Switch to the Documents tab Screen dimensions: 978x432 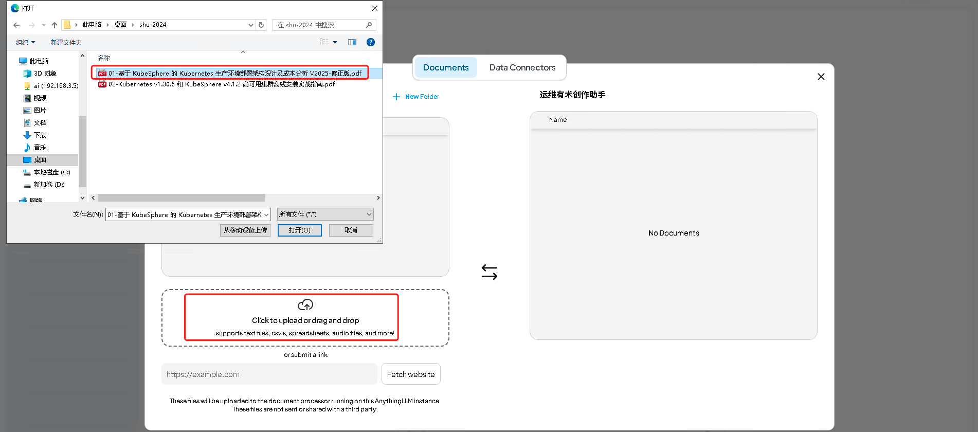click(446, 67)
